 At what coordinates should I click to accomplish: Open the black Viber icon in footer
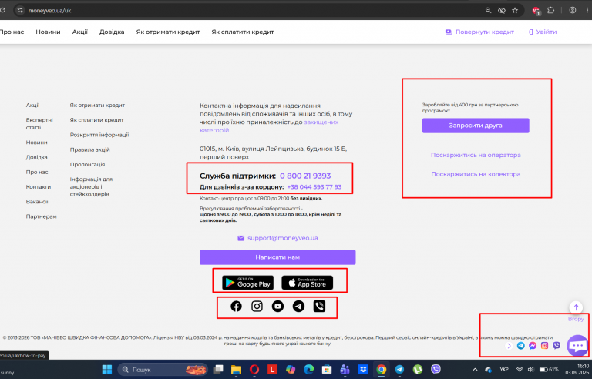tap(319, 306)
